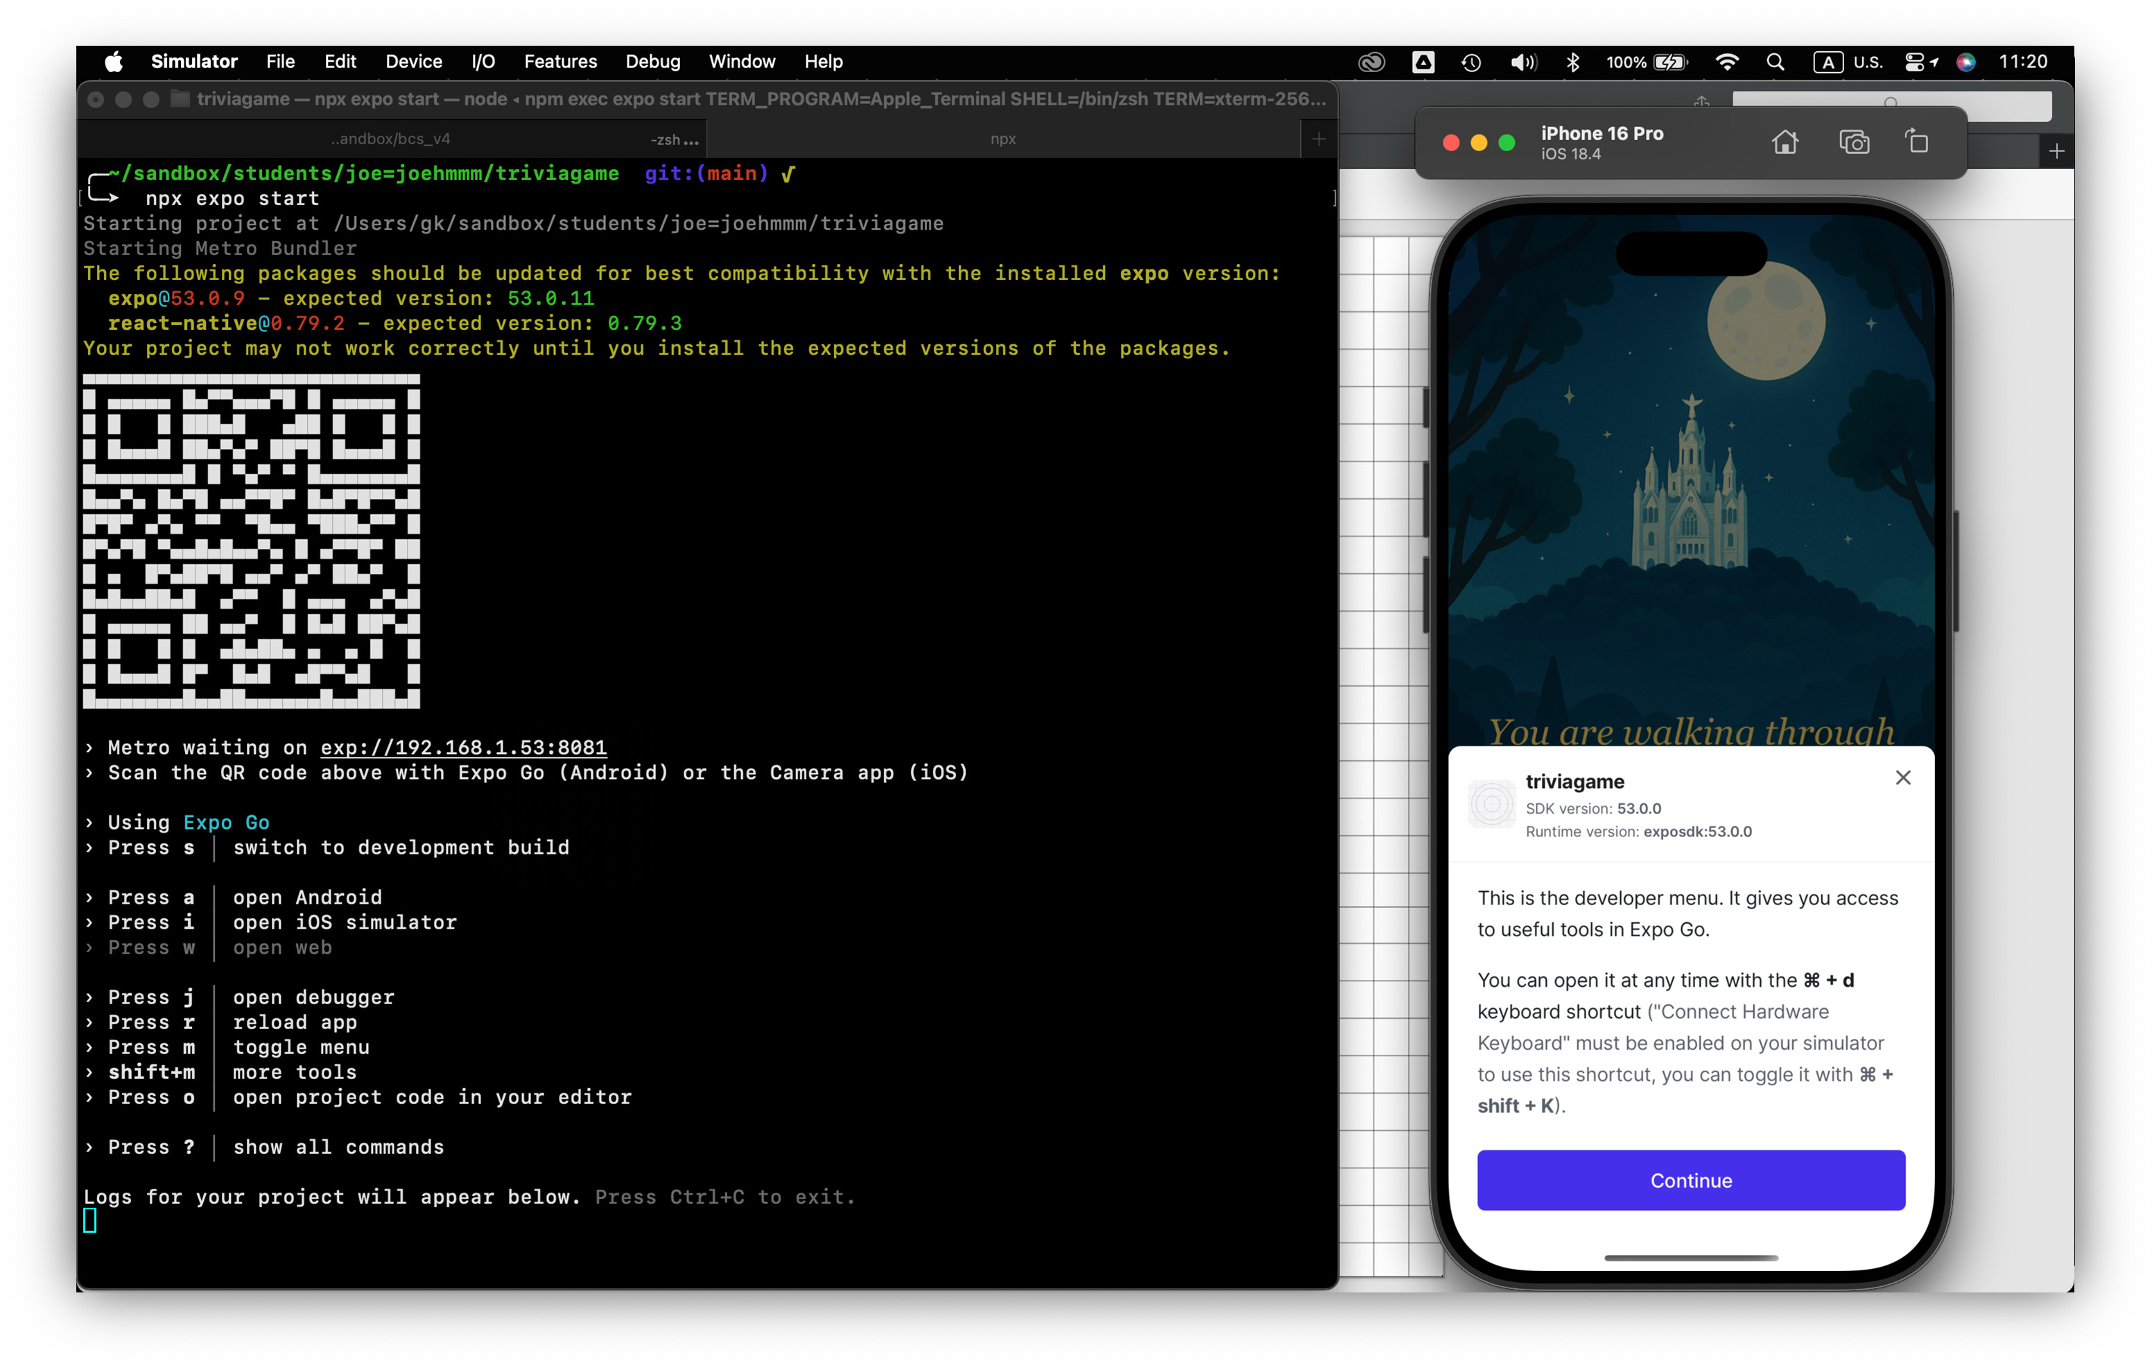
Task: Open the Apple menu
Action: 114,62
